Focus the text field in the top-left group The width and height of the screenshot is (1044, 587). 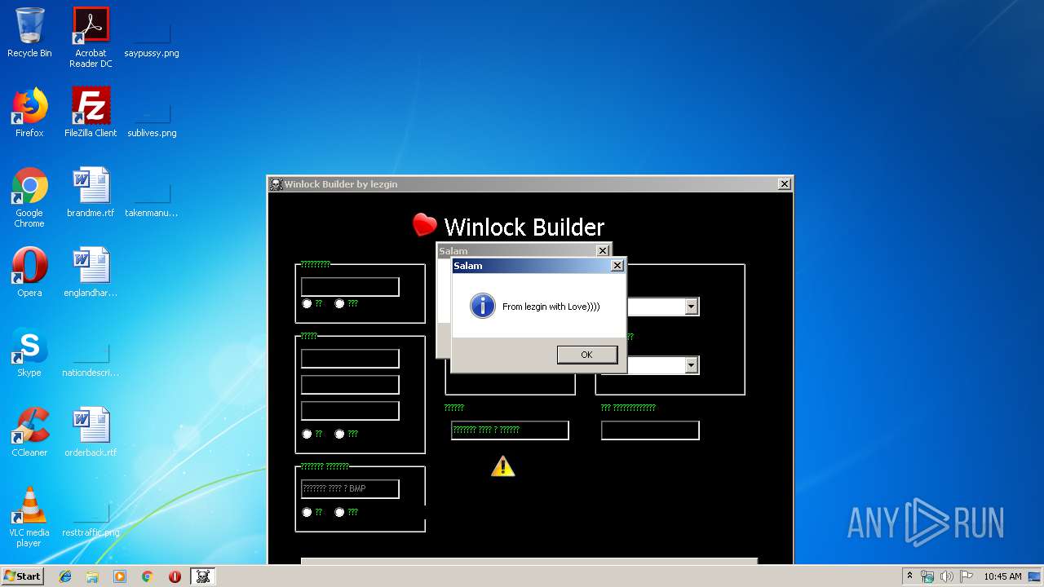(350, 287)
